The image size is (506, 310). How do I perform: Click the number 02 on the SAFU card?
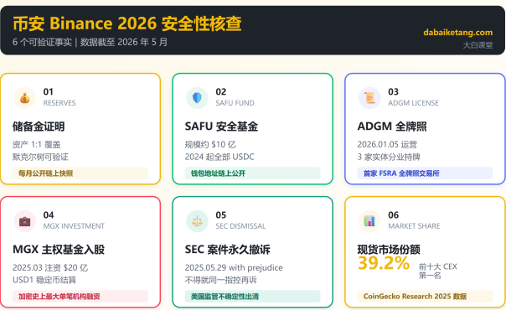tap(220, 92)
